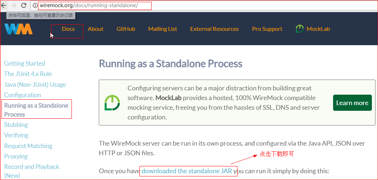Click the green MockLab icon in navbar
The width and height of the screenshot is (378, 180).
click(299, 29)
